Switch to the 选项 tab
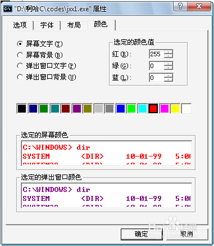The height and width of the screenshot is (246, 214). (20, 25)
